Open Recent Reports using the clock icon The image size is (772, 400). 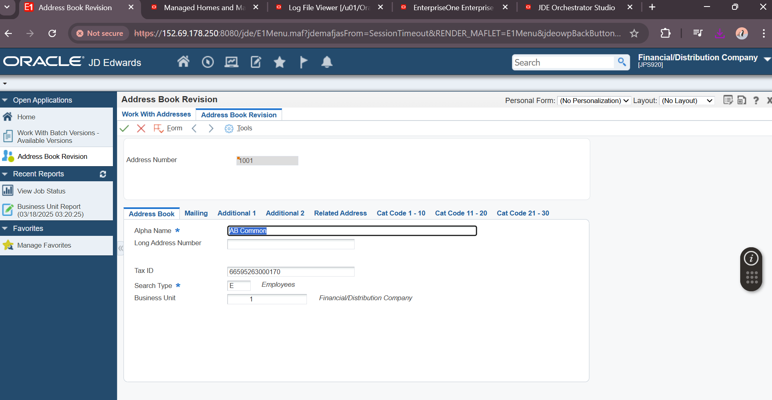[x=207, y=62]
